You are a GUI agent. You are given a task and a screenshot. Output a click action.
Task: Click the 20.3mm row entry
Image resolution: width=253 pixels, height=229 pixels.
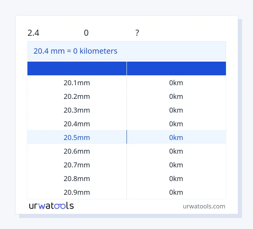click(77, 110)
